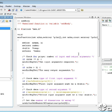
Task: Maximize the Command Window panel
Action: click(92, 17)
